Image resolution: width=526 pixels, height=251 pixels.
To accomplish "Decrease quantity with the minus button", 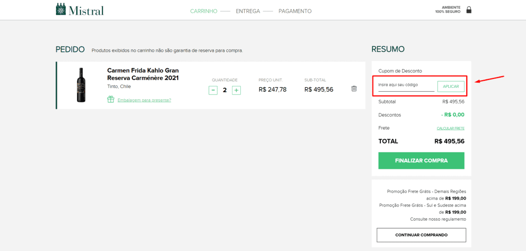I will pyautogui.click(x=213, y=90).
